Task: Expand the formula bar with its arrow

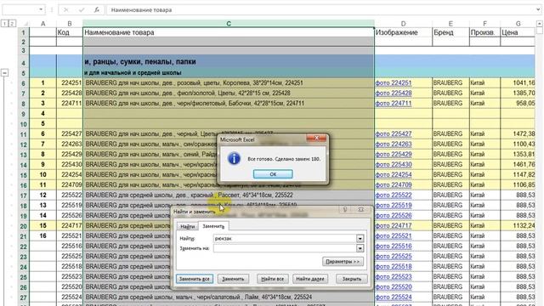Action: [538, 9]
